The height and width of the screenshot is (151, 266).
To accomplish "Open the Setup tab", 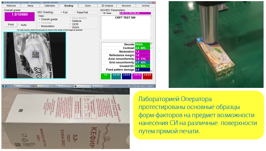I will 30,6.
